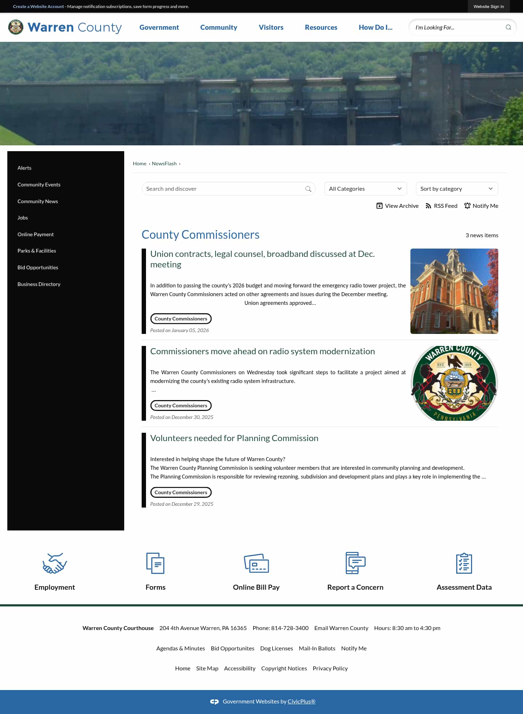Click the CivicPlus® footer link
Viewport: 523px width, 714px height.
pyautogui.click(x=301, y=701)
